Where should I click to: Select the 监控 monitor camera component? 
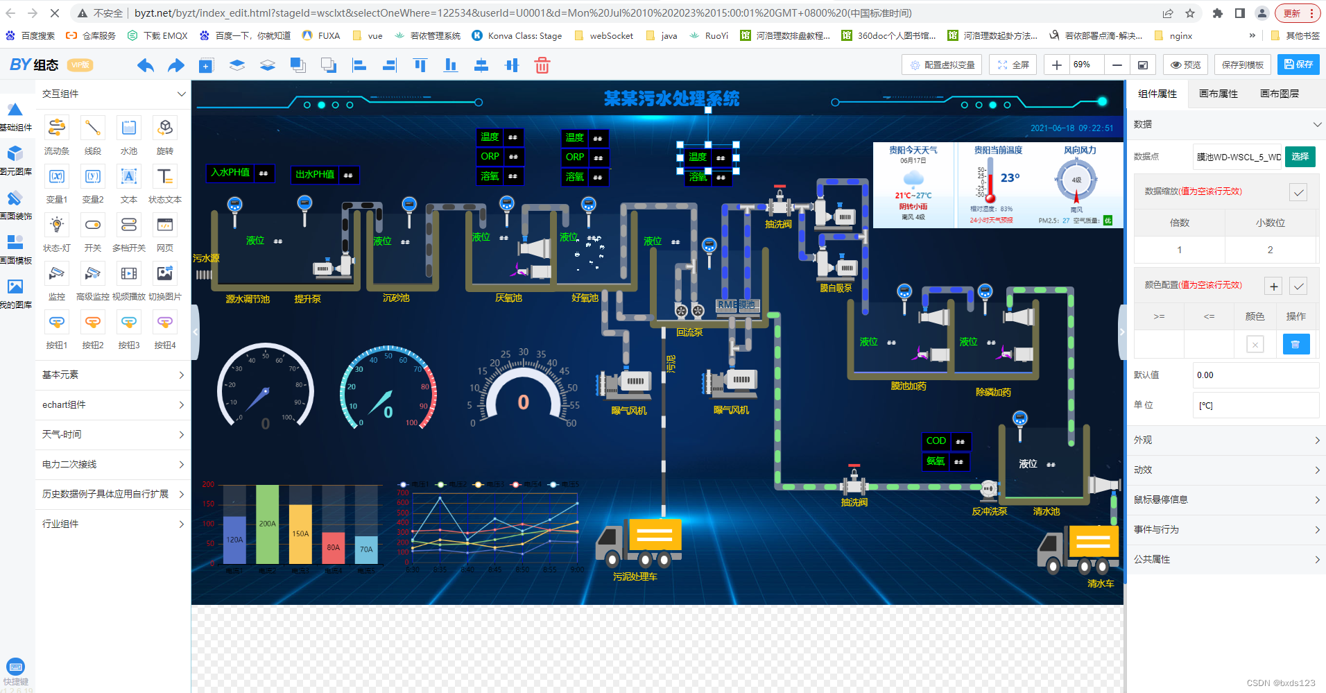point(57,281)
